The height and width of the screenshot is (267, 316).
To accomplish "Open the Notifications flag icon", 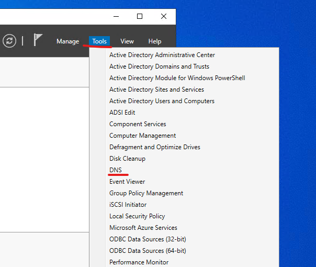I will pyautogui.click(x=38, y=40).
